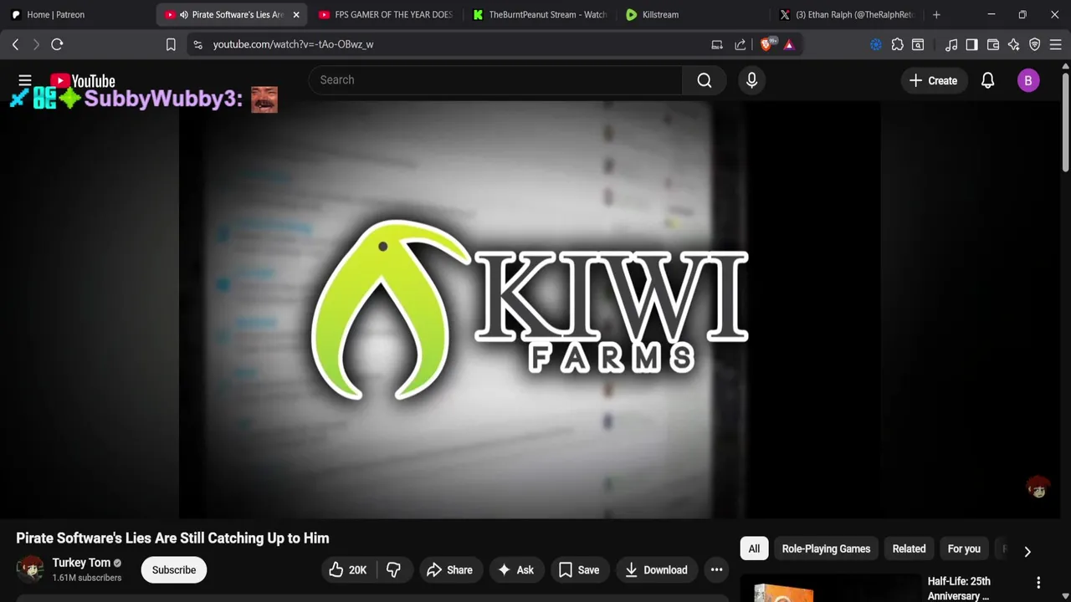Click the address bar URL field
The image size is (1071, 602).
point(452,44)
